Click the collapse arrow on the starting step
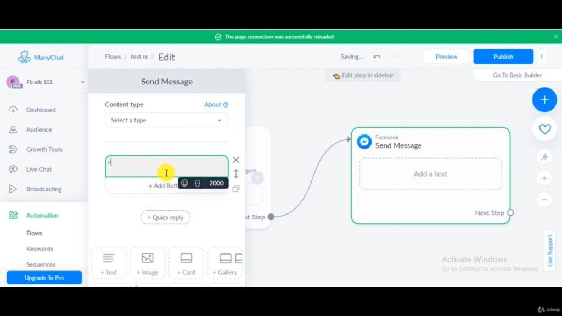Image resolution: width=562 pixels, height=316 pixels. 257,178
